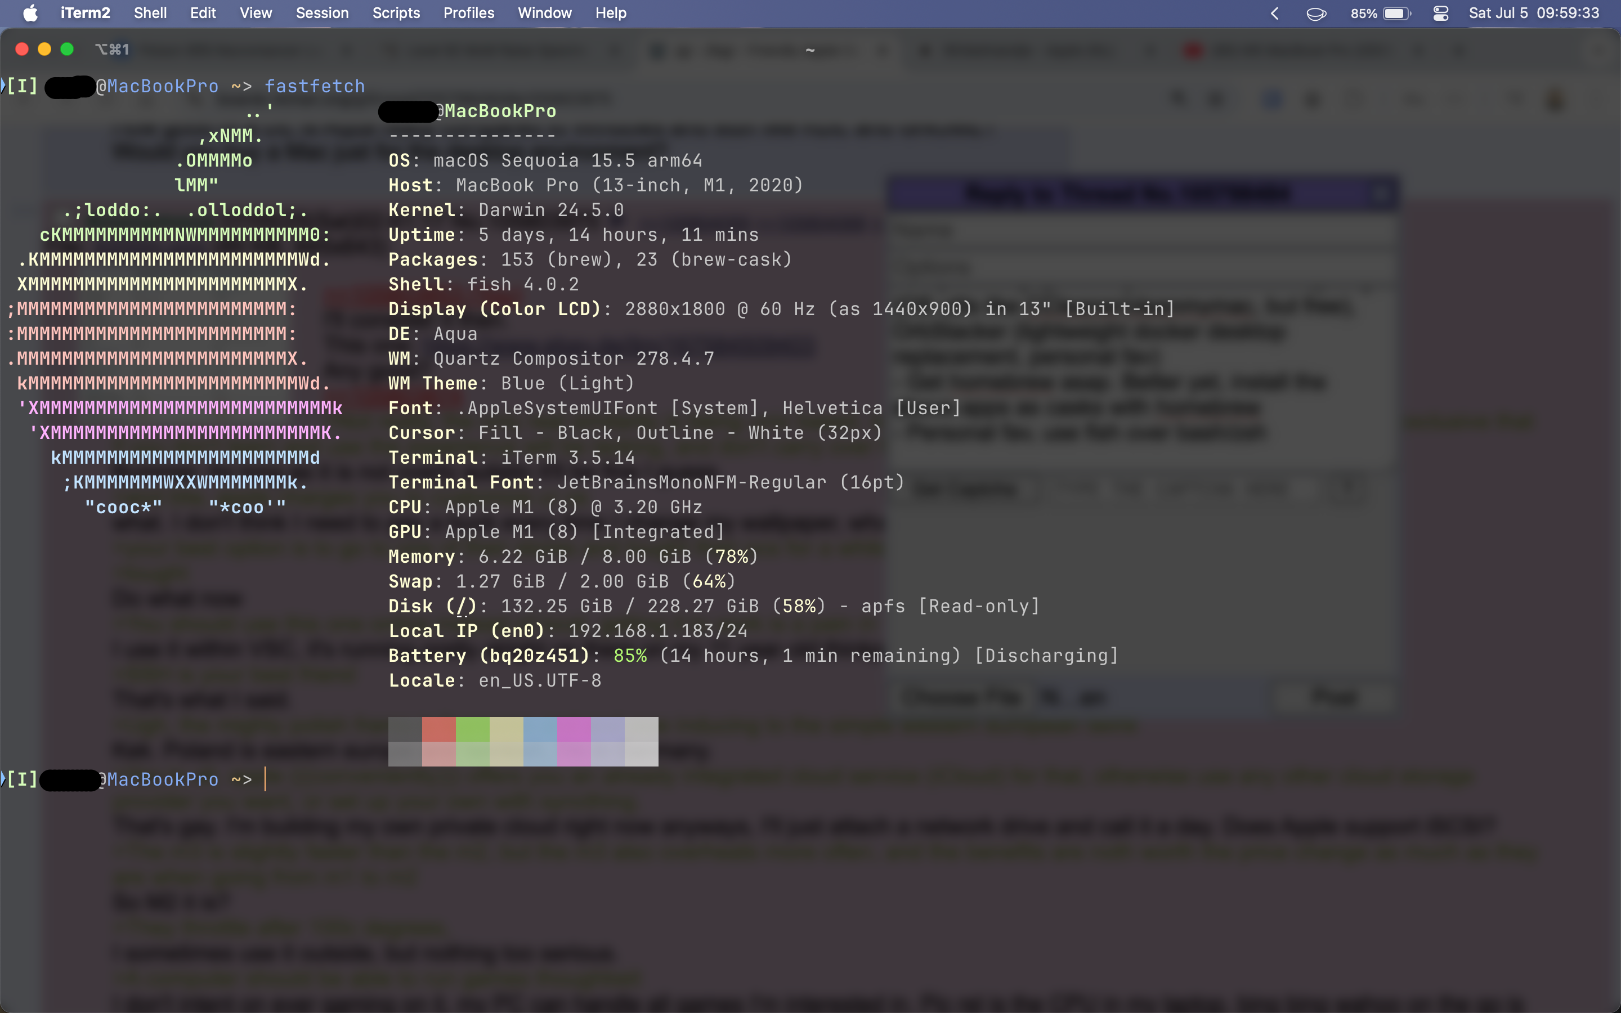Image resolution: width=1621 pixels, height=1013 pixels.
Task: Click the typed 'fastfetch' command
Action: point(315,86)
